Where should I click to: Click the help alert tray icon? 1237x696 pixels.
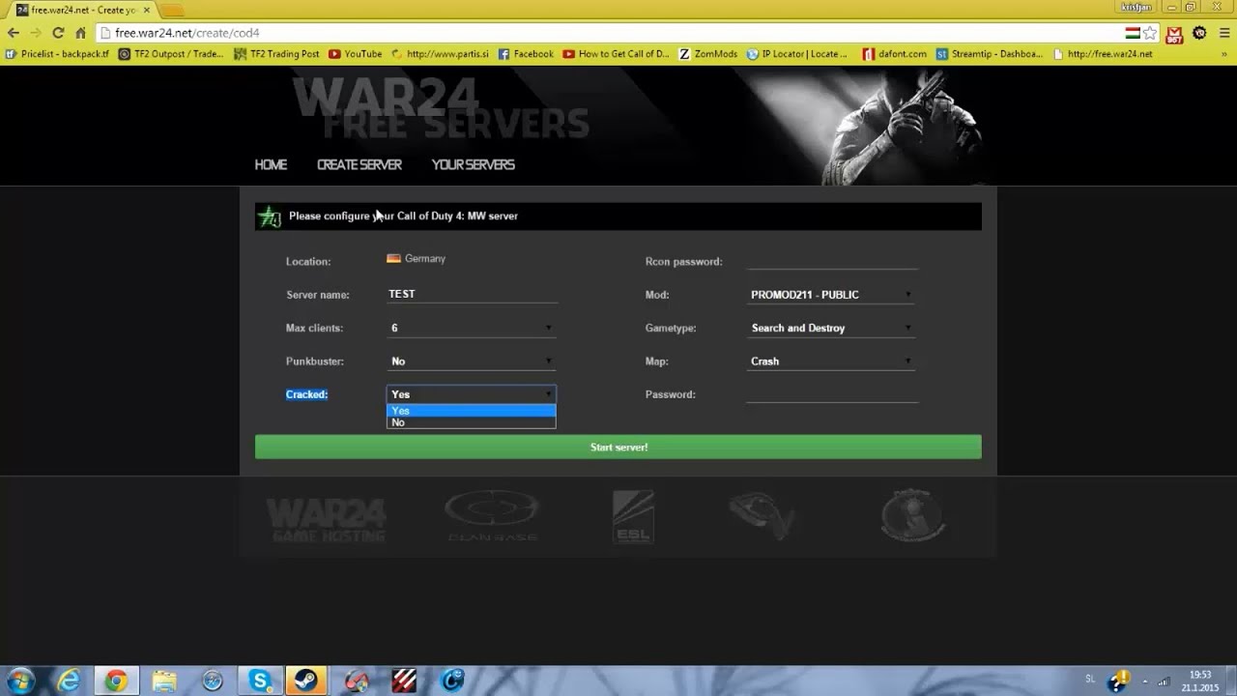[x=1121, y=679]
